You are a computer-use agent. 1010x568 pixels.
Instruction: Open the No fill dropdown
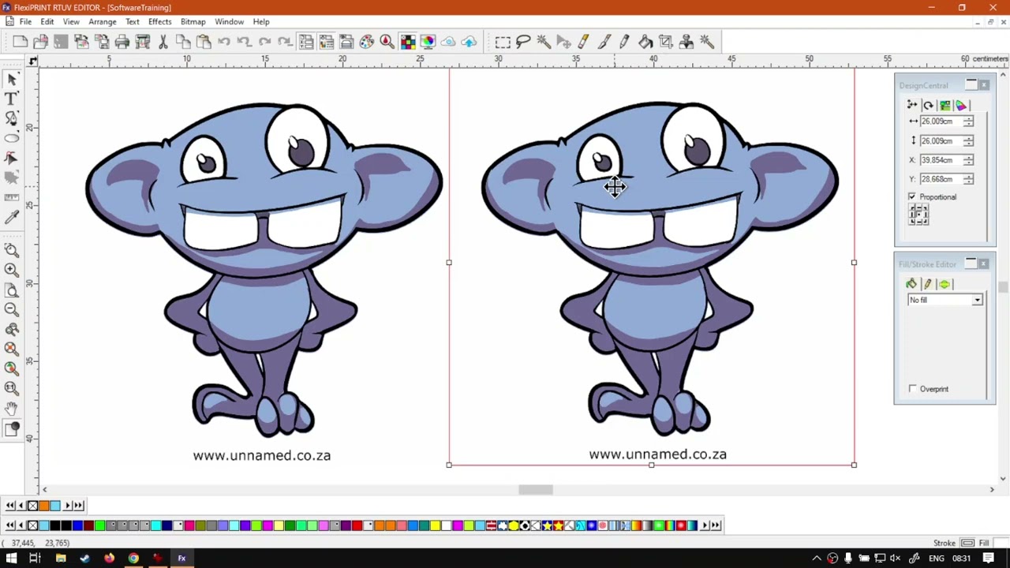tap(977, 300)
